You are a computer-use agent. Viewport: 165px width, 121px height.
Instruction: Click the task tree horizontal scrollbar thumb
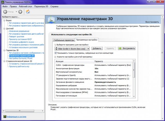(x=20, y=111)
